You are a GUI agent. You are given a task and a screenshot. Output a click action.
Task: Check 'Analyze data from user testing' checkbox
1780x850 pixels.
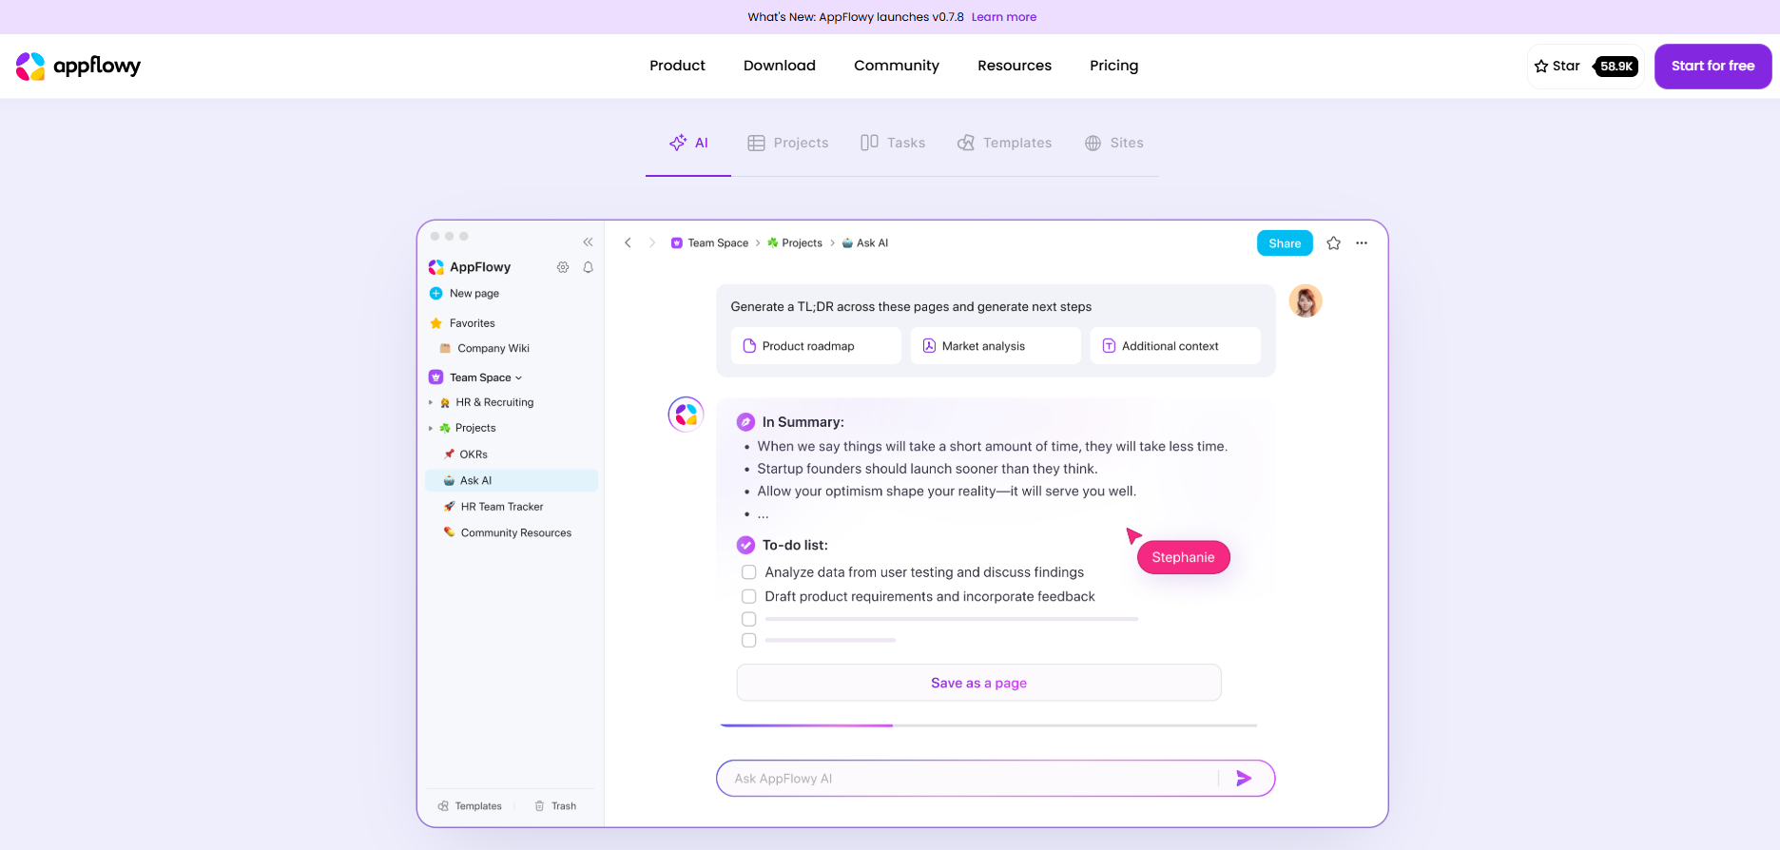pos(749,572)
